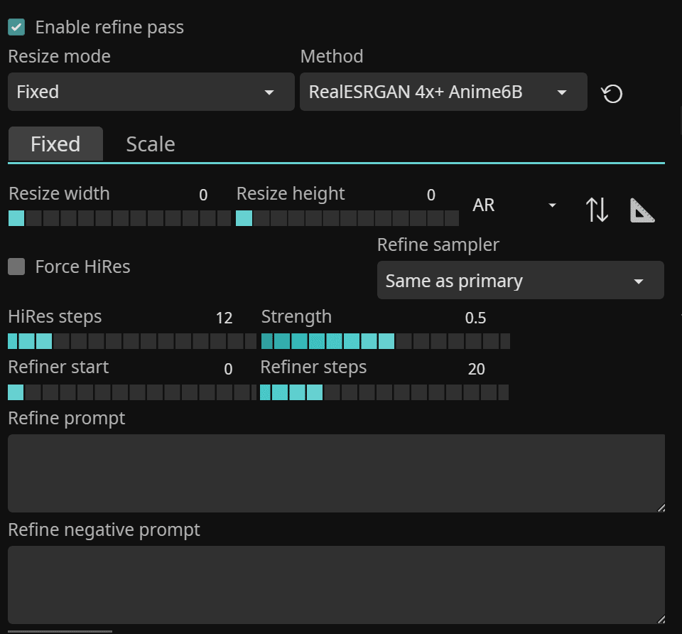Image resolution: width=682 pixels, height=634 pixels.
Task: Adjust the Resize width slider
Action: click(119, 218)
